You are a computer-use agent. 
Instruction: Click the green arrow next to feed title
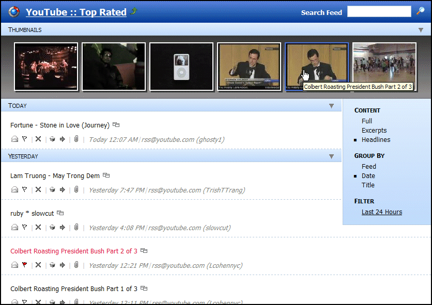click(134, 11)
